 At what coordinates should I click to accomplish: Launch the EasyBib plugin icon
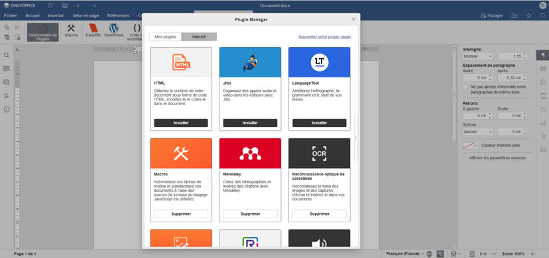click(x=93, y=30)
